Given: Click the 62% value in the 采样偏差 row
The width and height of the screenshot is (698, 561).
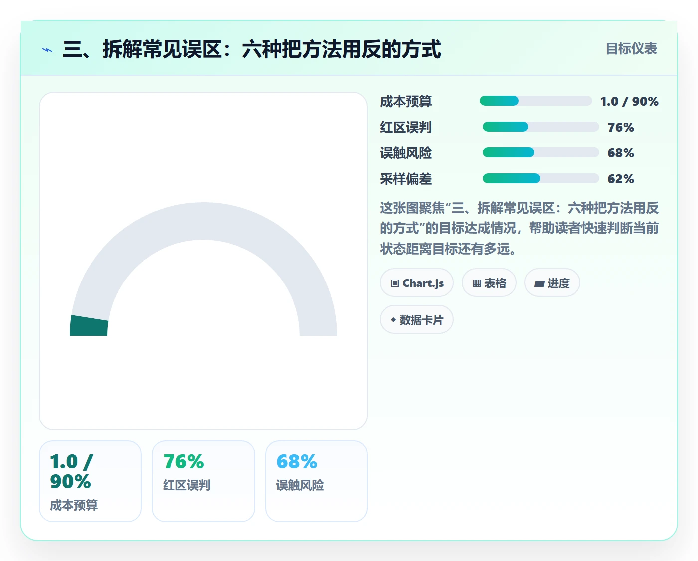Looking at the screenshot, I should pyautogui.click(x=621, y=179).
